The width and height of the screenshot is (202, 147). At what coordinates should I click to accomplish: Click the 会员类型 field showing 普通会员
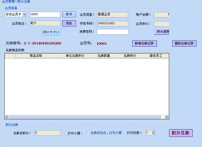tap(112, 15)
